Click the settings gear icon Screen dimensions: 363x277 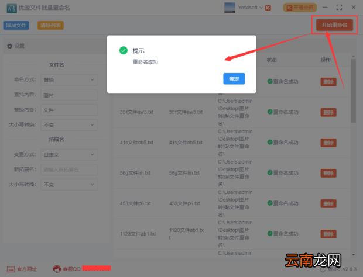(x=9, y=46)
